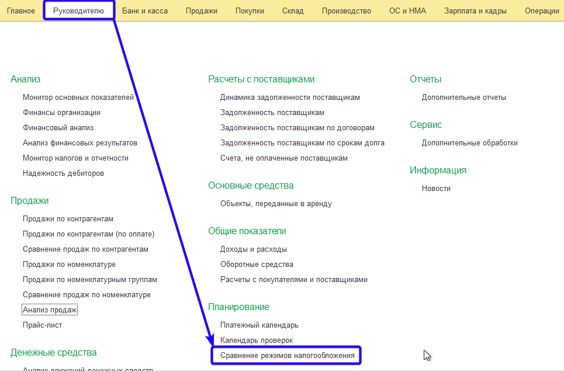The height and width of the screenshot is (372, 564).
Task: Open the plain Задолженность поставщикам report
Action: tap(272, 113)
